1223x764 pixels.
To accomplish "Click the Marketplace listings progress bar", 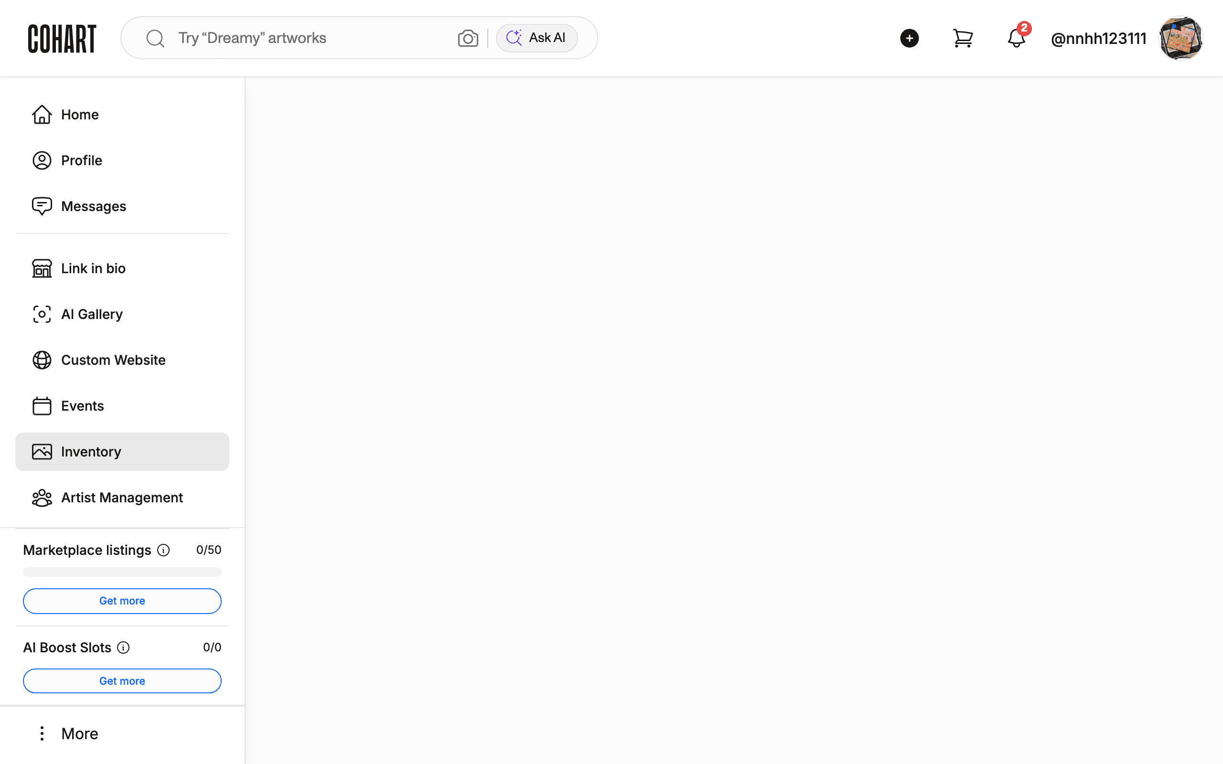I will pos(122,572).
